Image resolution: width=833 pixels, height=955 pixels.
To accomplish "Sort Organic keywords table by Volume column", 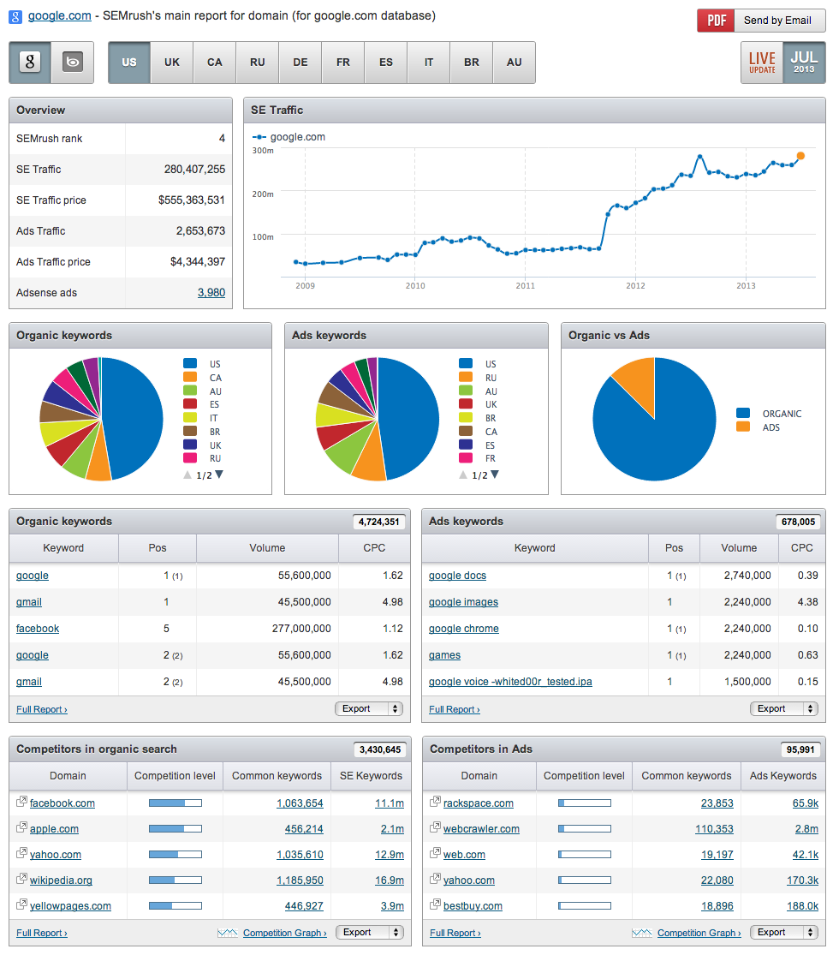I will point(267,547).
